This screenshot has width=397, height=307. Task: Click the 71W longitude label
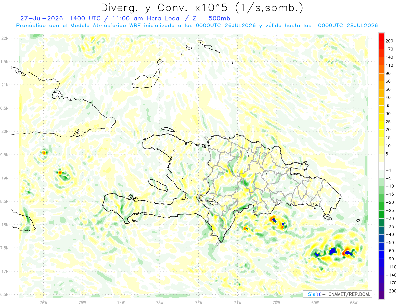pos(237,302)
